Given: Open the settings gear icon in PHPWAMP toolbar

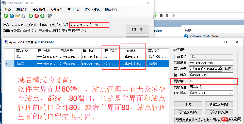Looking at the screenshot, I should 50,16.
